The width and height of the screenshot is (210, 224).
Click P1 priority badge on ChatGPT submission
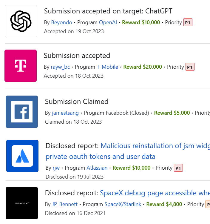(x=188, y=22)
